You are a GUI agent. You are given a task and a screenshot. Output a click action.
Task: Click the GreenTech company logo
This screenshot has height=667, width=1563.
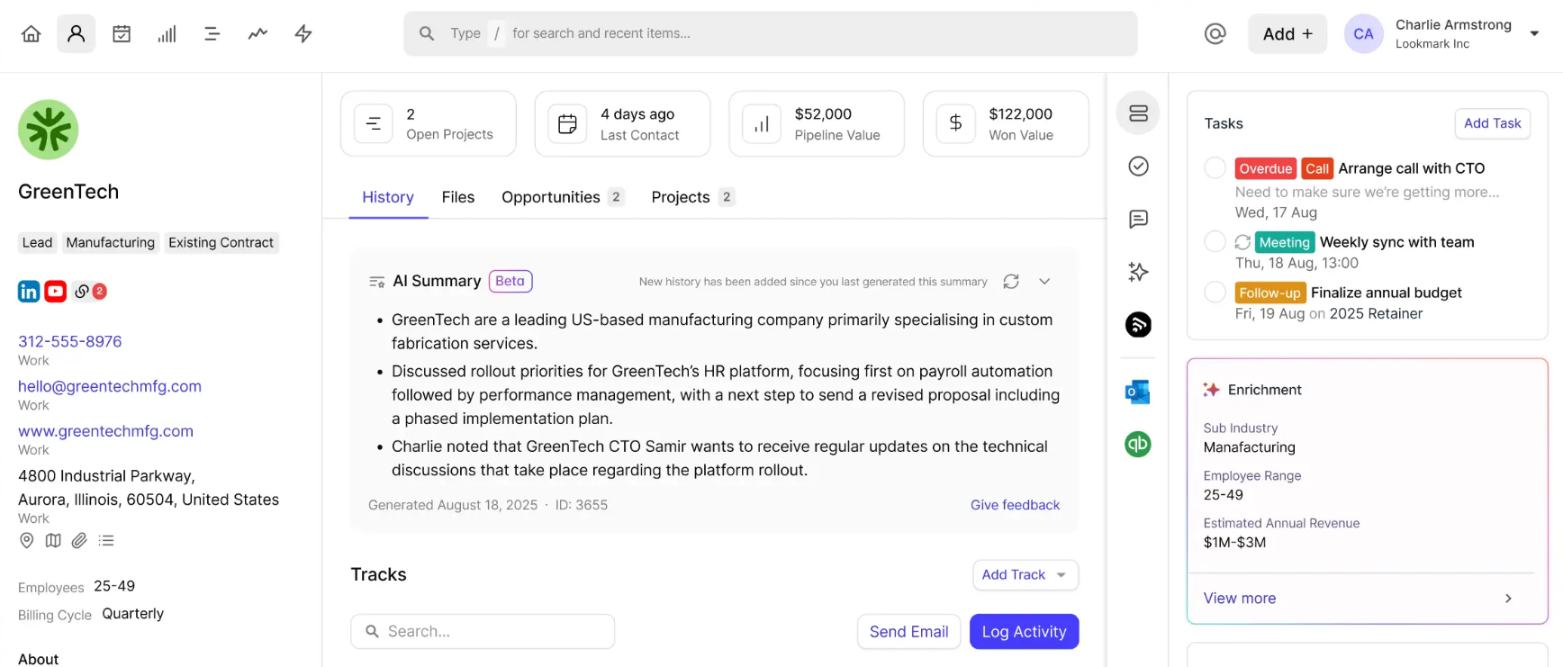(x=49, y=130)
